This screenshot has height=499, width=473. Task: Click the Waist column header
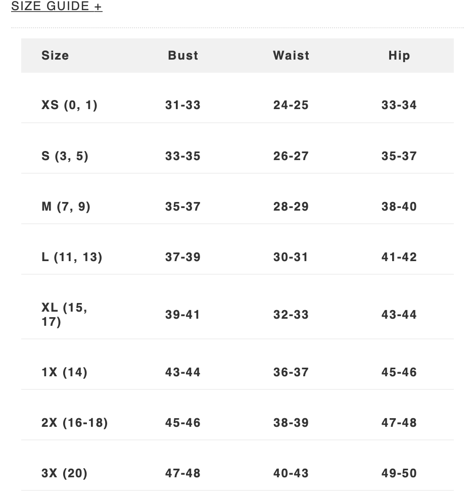291,56
